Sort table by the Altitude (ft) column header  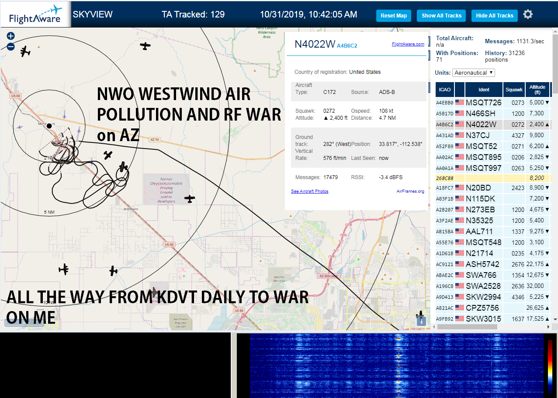537,90
